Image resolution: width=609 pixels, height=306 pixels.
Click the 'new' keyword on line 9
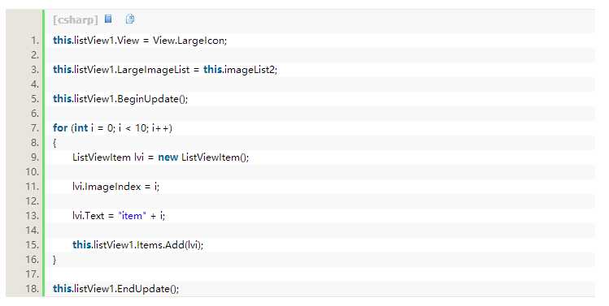(167, 157)
